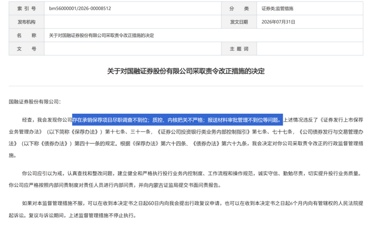This screenshot has width=372, height=232.
Task: Click the text 经查，我会发现你公司
Action: (47, 120)
